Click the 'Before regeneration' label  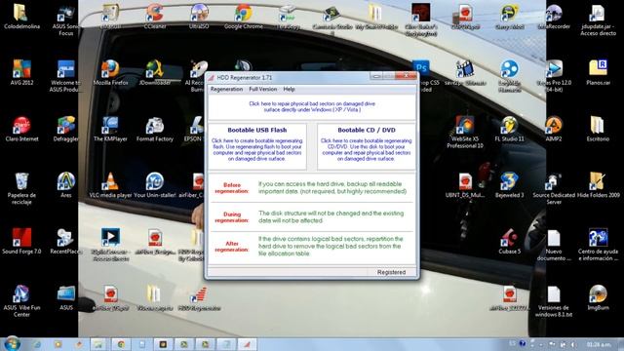coord(232,188)
